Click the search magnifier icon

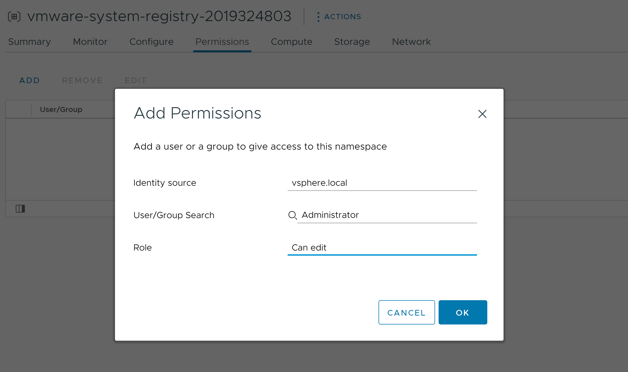[292, 215]
